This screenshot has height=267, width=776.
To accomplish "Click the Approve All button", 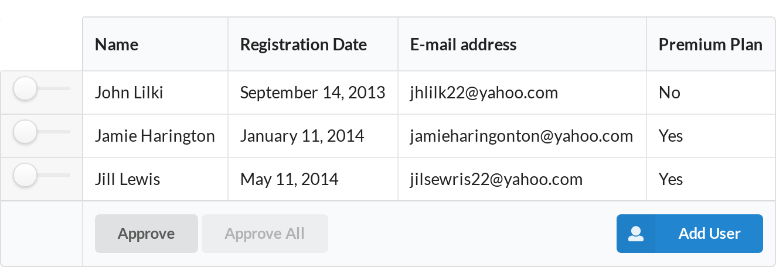I will click(x=265, y=234).
